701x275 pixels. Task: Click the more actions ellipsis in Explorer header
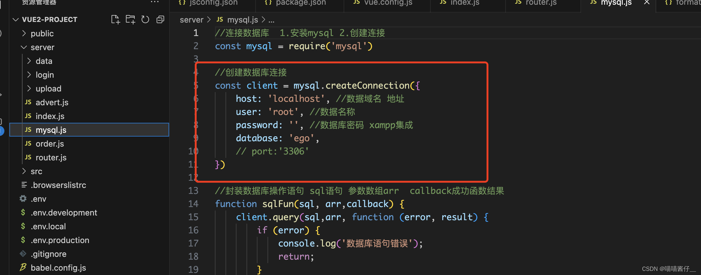(155, 2)
